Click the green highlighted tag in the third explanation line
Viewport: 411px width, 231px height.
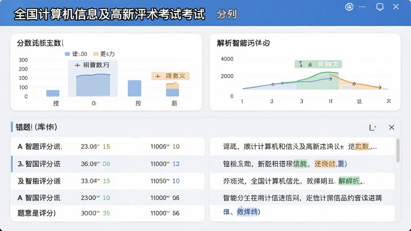[349, 181]
